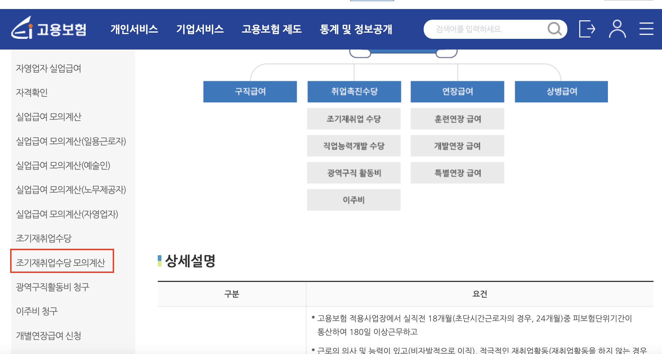The height and width of the screenshot is (354, 662).
Task: Open the hamburger menu icon
Action: click(x=646, y=29)
